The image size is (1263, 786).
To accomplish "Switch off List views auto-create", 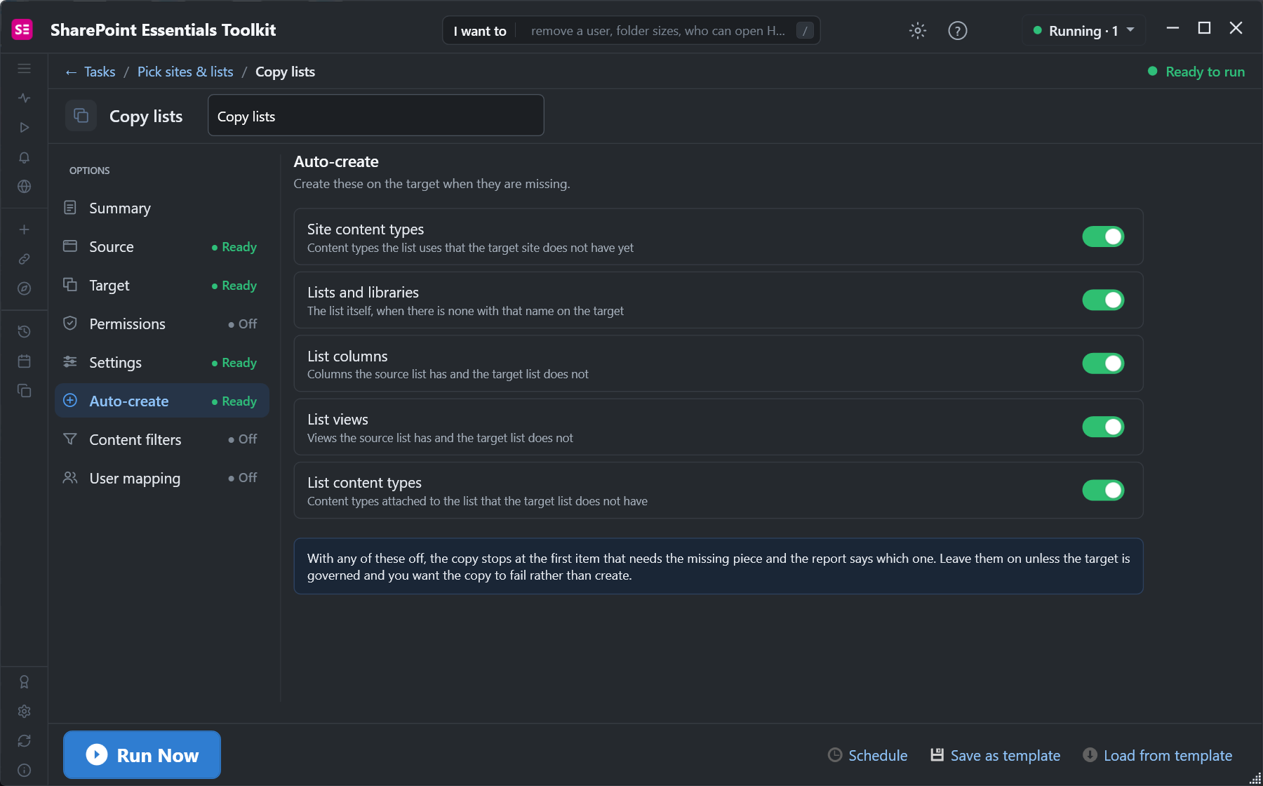I will (1103, 427).
